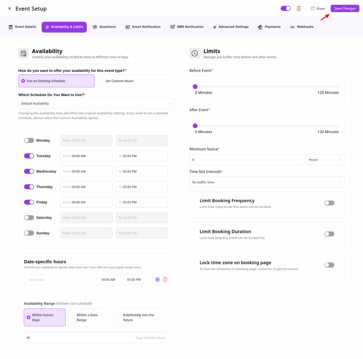
Task: Enable the Monday availability toggle
Action: tap(29, 141)
